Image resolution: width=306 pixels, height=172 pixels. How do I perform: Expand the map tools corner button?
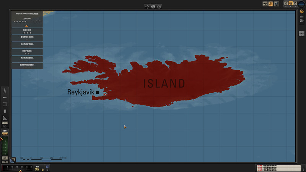pos(13,161)
